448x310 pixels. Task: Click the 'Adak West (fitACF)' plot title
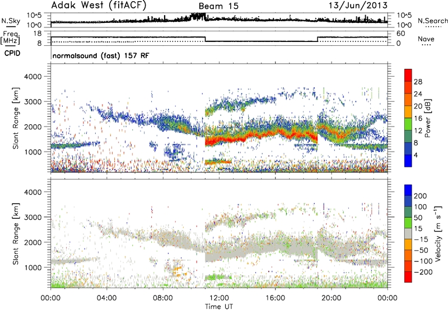click(x=99, y=5)
